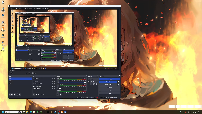Remove the selected scene with the trash icon
The image size is (202, 114).
pos(12,94)
